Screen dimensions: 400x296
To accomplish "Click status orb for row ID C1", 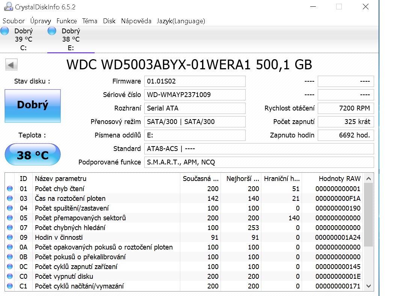I will pyautogui.click(x=10, y=286).
